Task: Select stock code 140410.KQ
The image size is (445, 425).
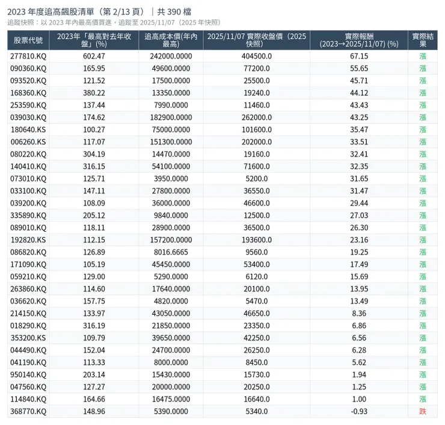Action: tap(28, 167)
